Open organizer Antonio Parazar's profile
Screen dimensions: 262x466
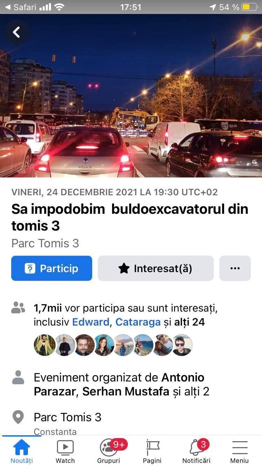point(119,384)
